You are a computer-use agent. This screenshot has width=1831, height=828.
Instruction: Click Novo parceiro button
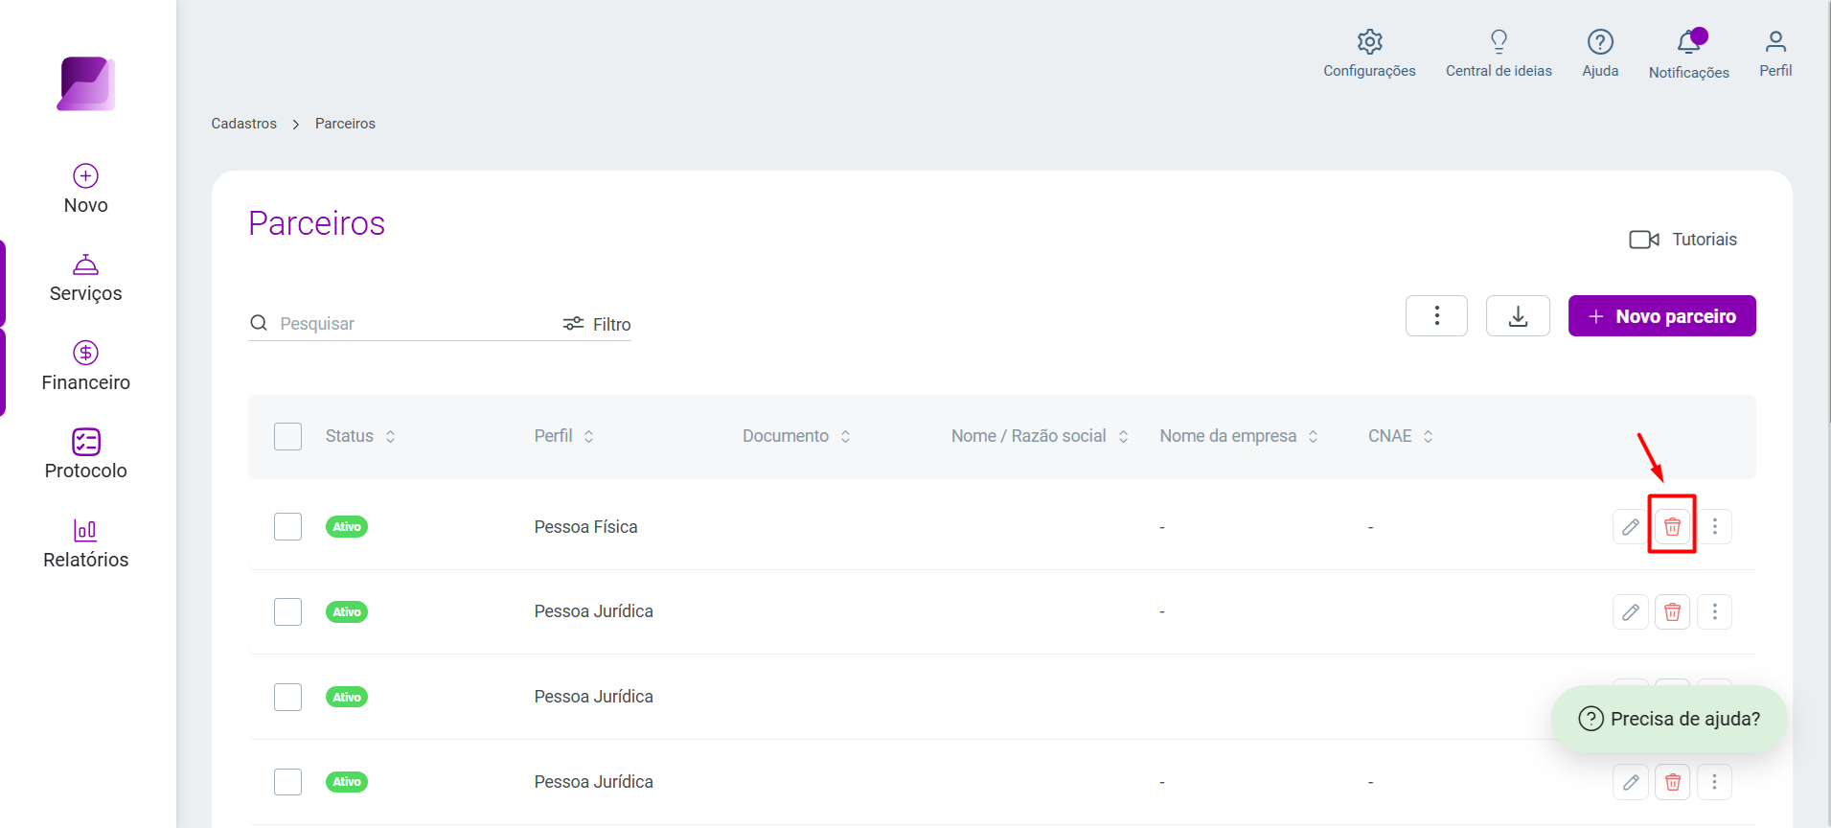point(1661,316)
